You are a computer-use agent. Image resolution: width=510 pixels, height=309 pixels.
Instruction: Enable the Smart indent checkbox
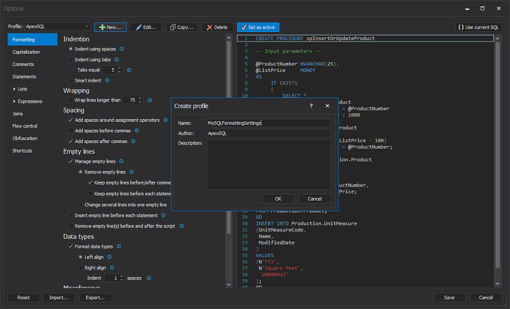pyautogui.click(x=71, y=80)
